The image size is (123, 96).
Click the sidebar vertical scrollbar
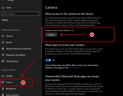41,43
